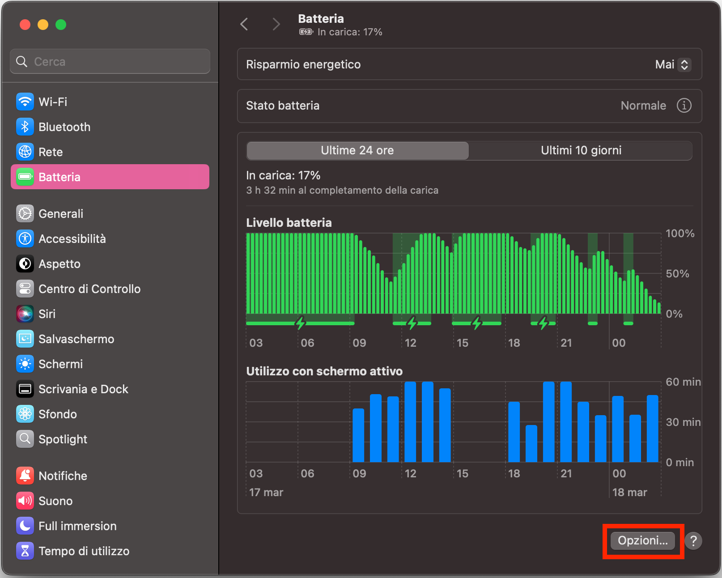Go to Accessibilità settings

pyautogui.click(x=72, y=239)
